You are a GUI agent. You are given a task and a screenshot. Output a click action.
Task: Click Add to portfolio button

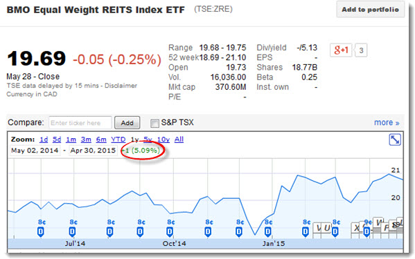click(x=370, y=10)
